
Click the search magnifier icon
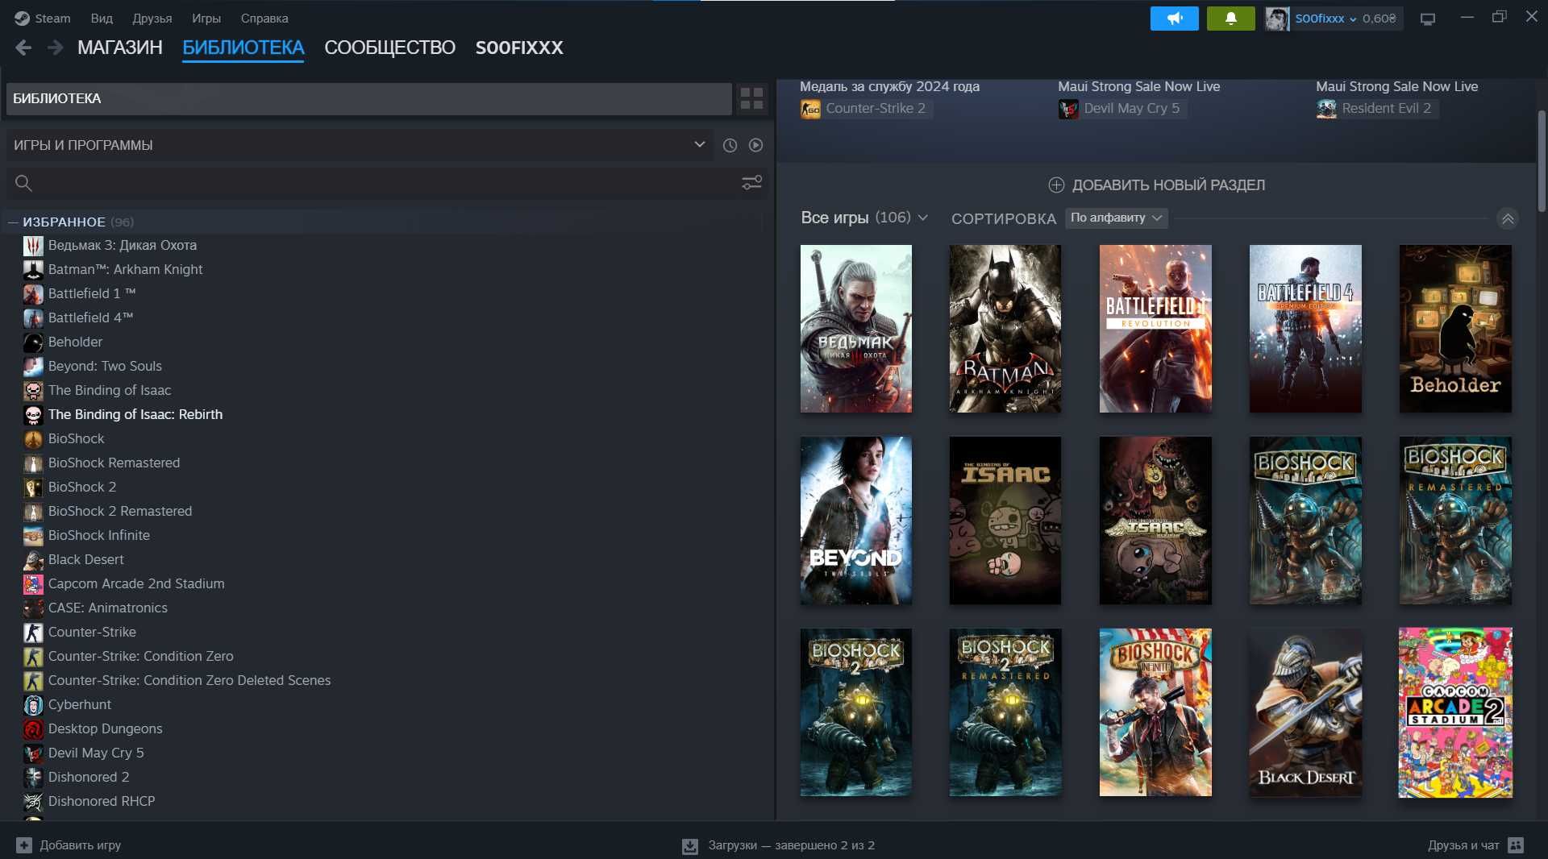coord(23,183)
